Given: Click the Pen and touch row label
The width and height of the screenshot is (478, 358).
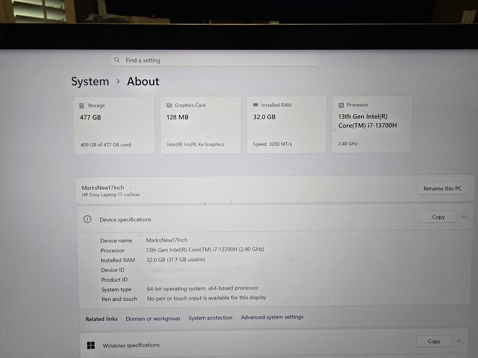Looking at the screenshot, I should click(x=119, y=299).
